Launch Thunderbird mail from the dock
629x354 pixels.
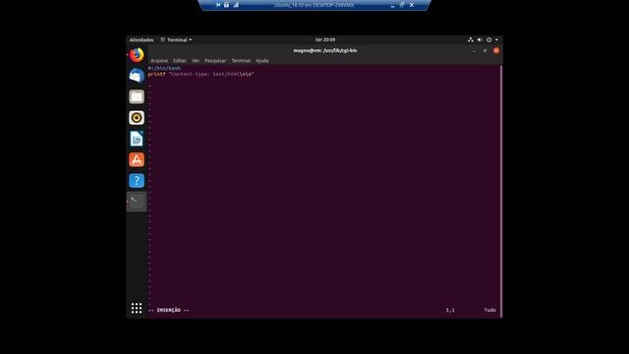point(137,76)
